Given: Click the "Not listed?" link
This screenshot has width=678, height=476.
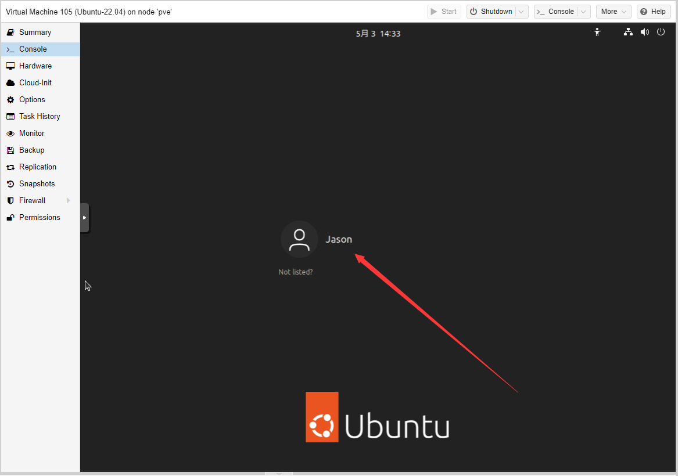Looking at the screenshot, I should pos(295,272).
